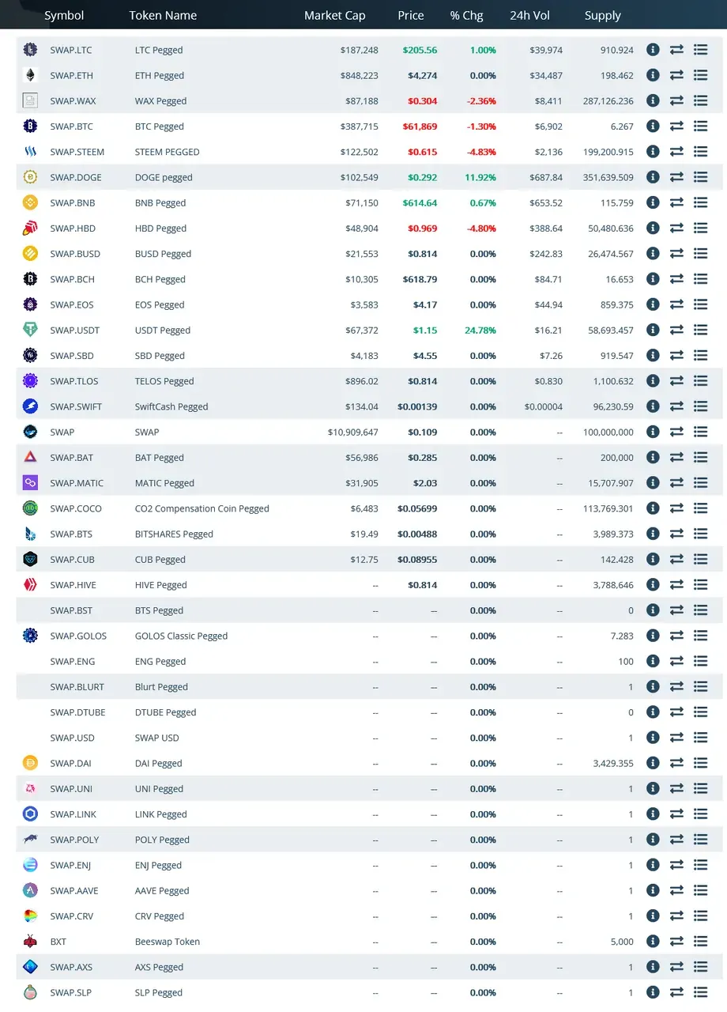Click the 100,000,000 supply value
Viewport: 727px width, 1012px height.
click(609, 432)
